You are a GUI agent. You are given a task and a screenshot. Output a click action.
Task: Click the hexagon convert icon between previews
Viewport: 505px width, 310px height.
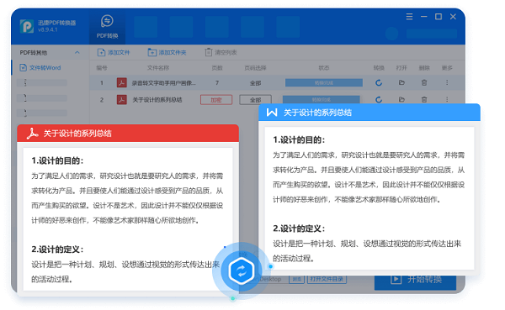click(x=242, y=271)
